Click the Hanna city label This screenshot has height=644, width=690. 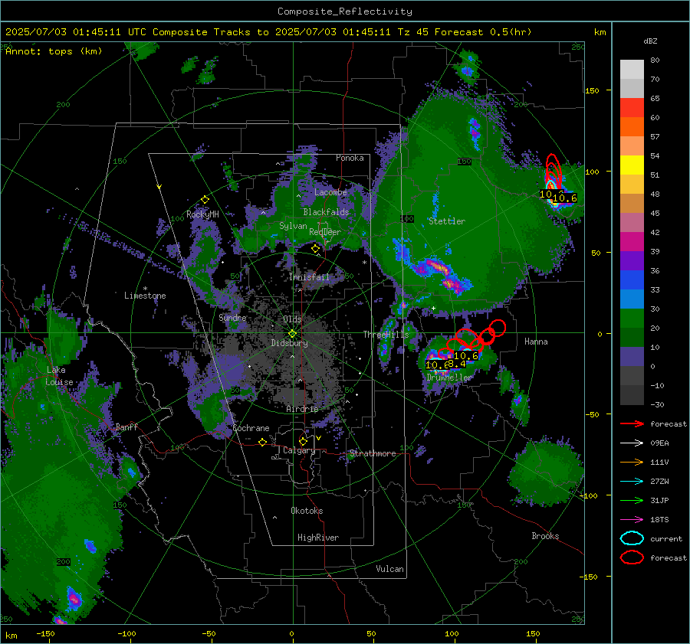point(536,342)
